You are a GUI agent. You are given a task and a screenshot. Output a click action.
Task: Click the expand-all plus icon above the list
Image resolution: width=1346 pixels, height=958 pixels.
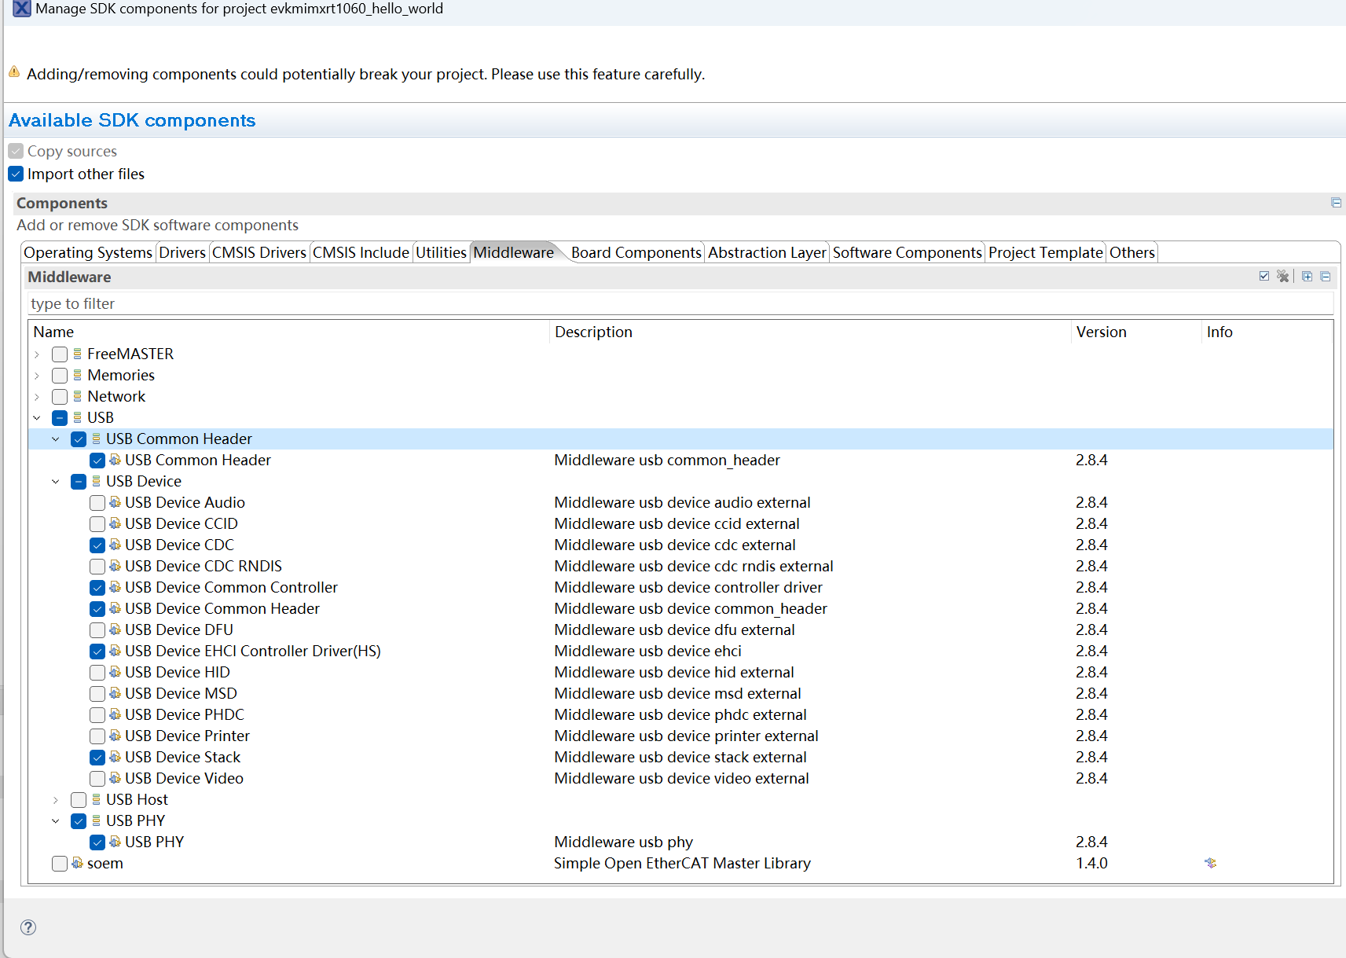coord(1307,277)
